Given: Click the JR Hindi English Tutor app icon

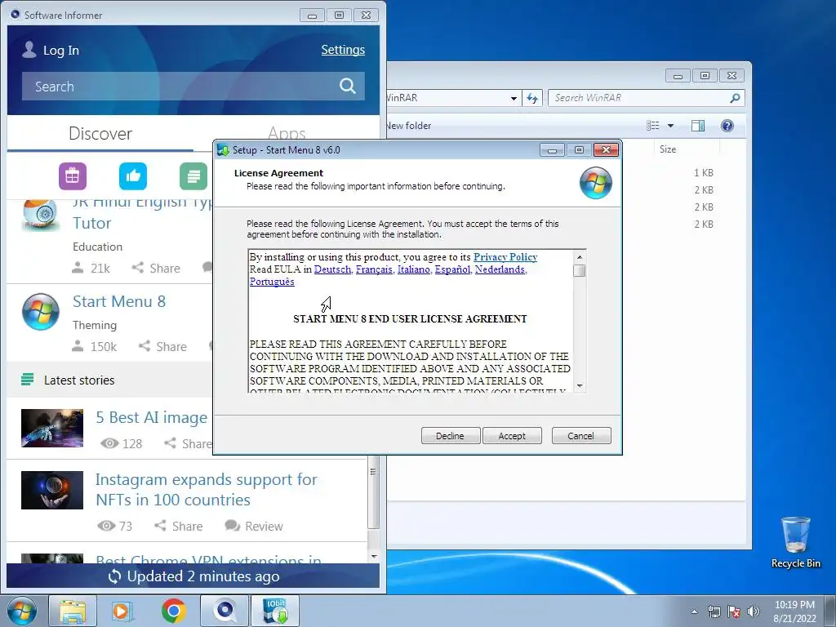Looking at the screenshot, I should pyautogui.click(x=40, y=215).
